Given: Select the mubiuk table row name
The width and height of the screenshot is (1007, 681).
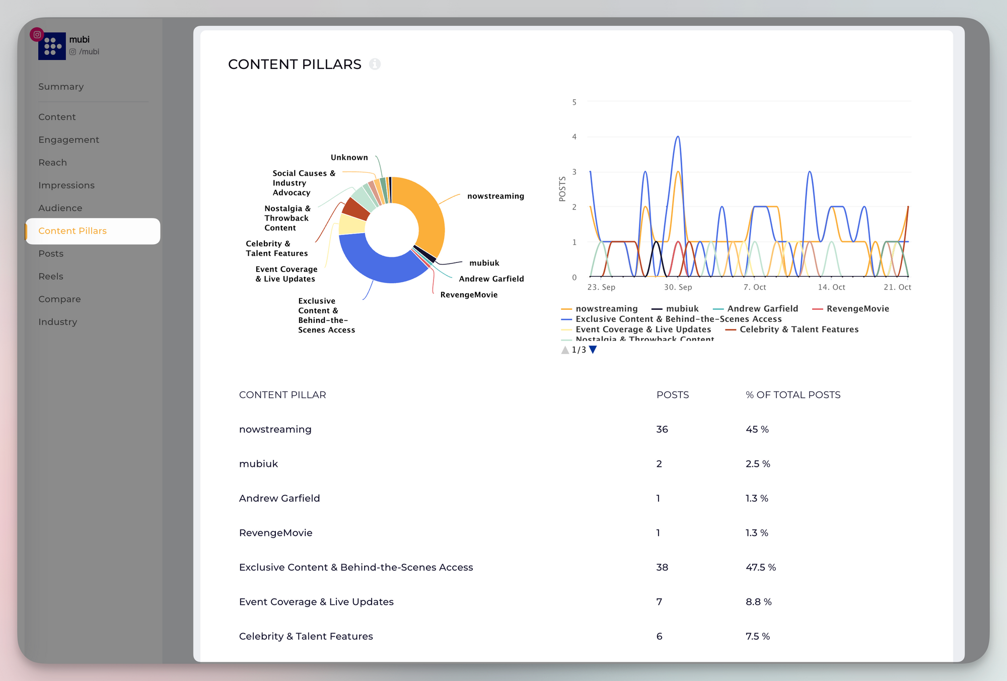Looking at the screenshot, I should pyautogui.click(x=258, y=463).
